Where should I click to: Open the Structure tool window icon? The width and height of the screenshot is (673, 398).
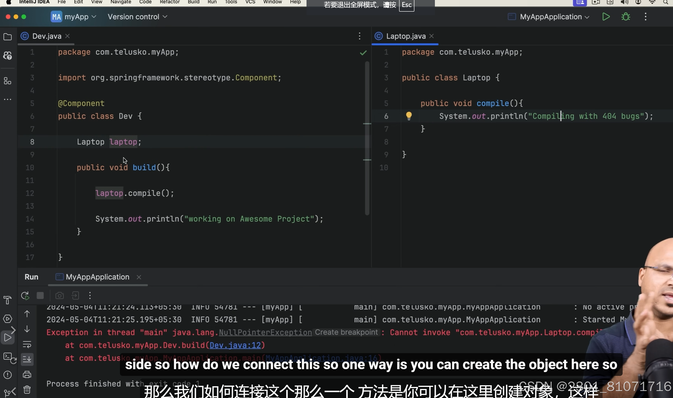(8, 81)
